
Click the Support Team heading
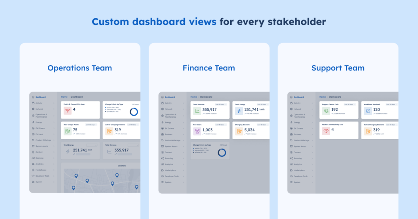[338, 68]
